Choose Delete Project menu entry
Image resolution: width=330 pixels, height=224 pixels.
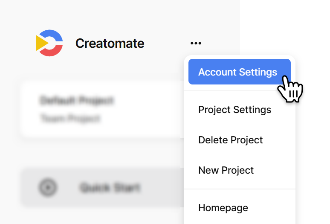[x=231, y=140]
